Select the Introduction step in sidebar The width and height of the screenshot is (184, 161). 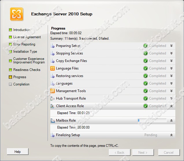[x=22, y=30]
